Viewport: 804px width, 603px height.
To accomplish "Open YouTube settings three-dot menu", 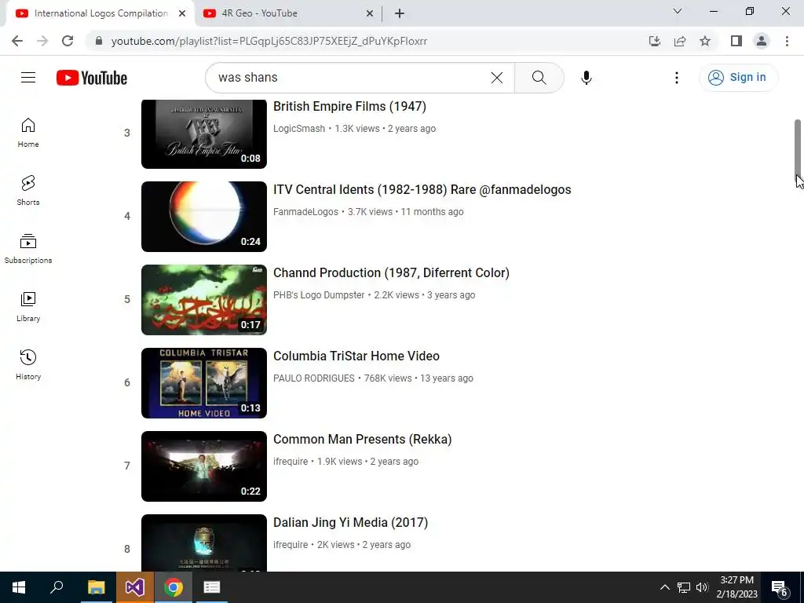I will point(677,78).
